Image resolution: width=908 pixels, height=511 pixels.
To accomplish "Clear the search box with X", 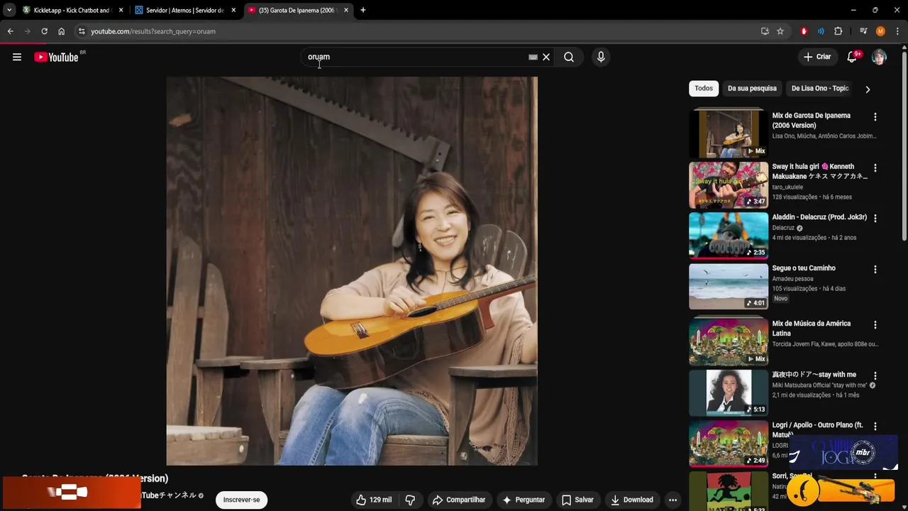I will (546, 57).
